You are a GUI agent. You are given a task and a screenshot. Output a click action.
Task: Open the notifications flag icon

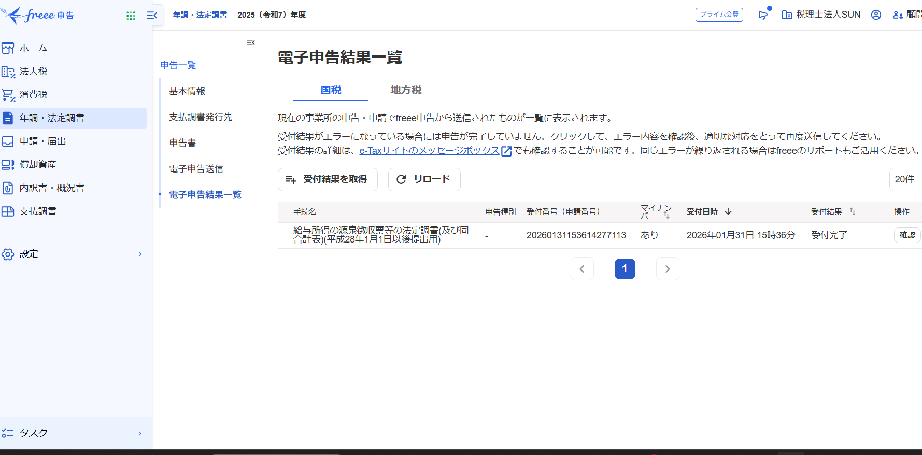coord(763,15)
